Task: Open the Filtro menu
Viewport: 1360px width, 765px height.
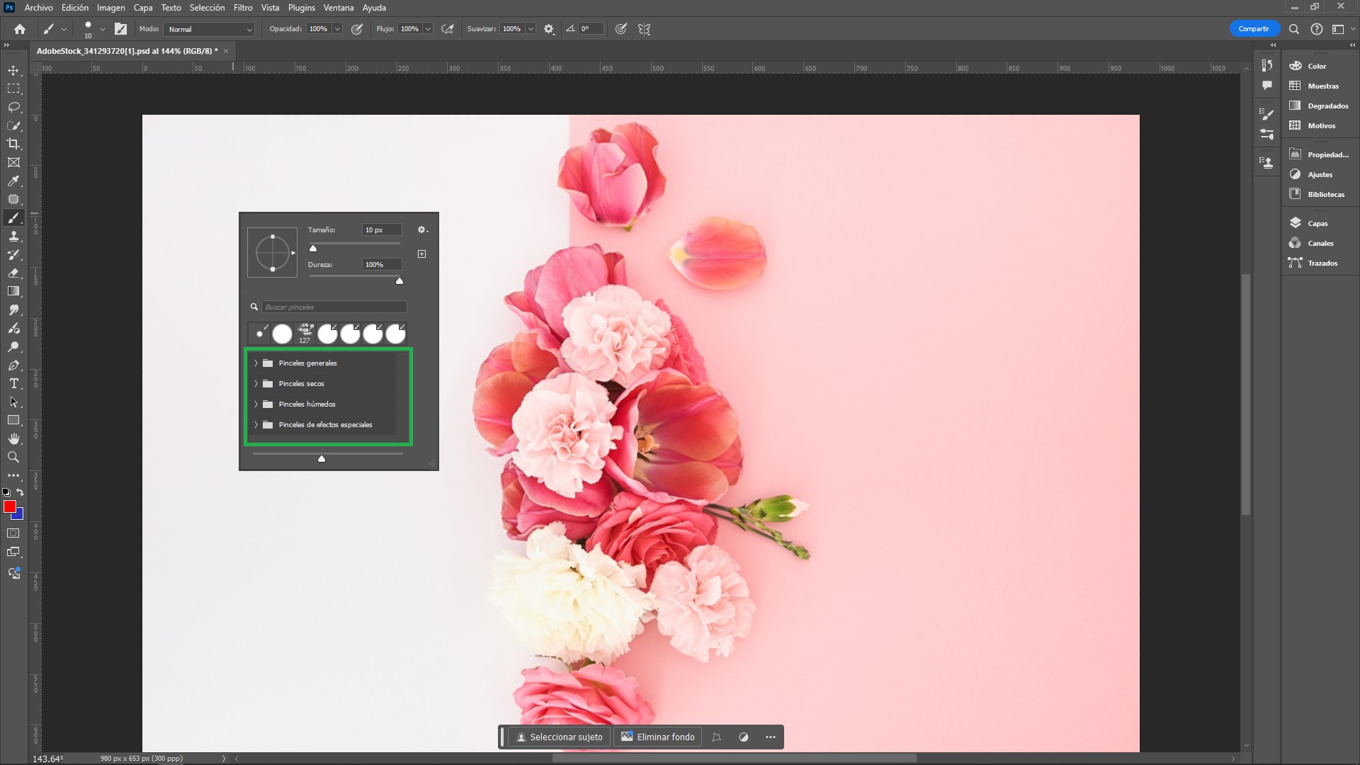Action: pyautogui.click(x=243, y=8)
